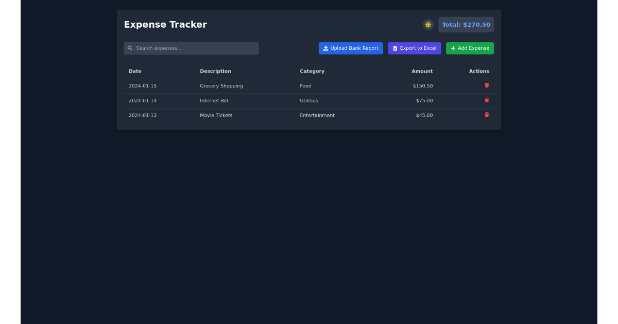Click the Date column header

tap(135, 71)
